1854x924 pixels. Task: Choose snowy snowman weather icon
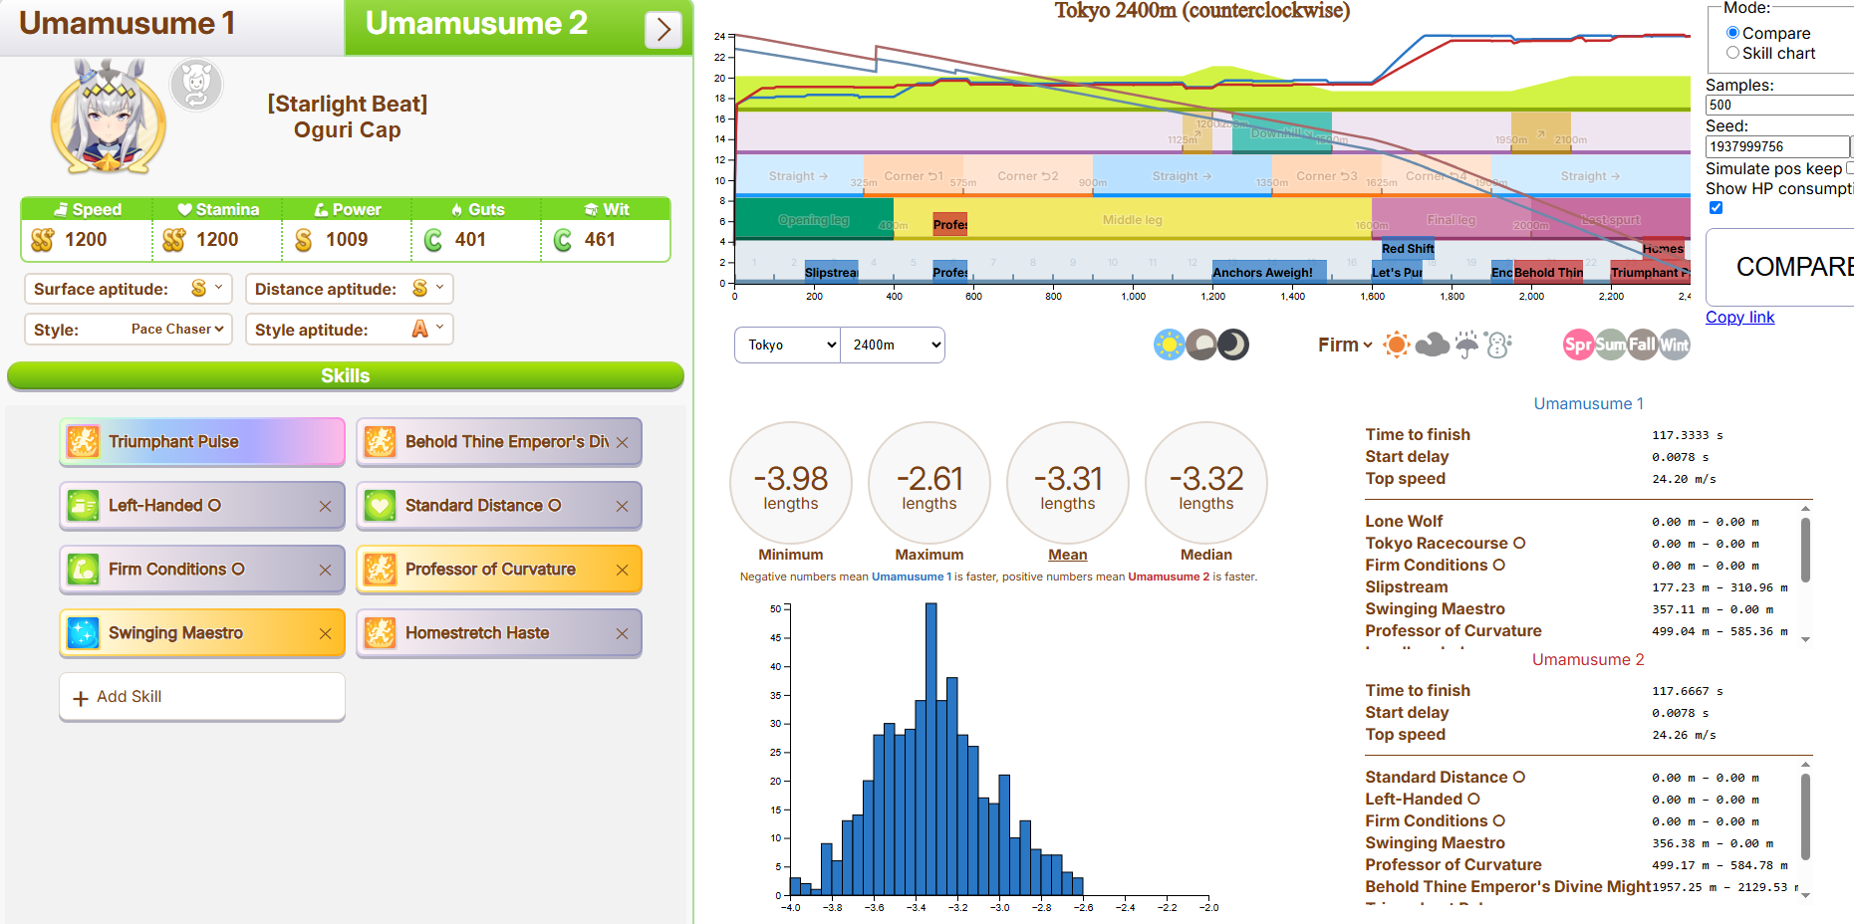[1498, 345]
